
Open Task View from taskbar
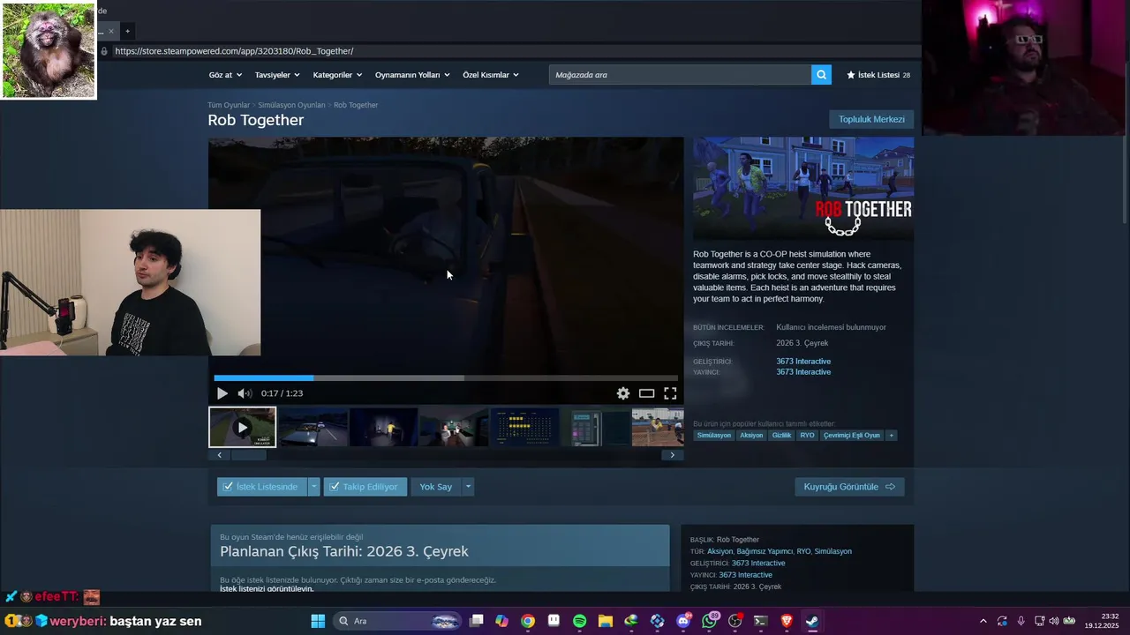point(477,621)
